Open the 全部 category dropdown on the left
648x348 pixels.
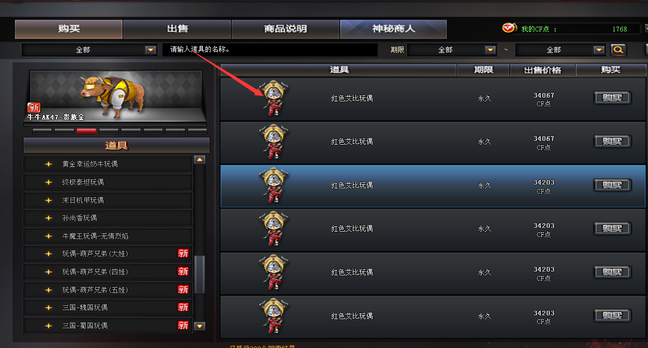coord(89,50)
